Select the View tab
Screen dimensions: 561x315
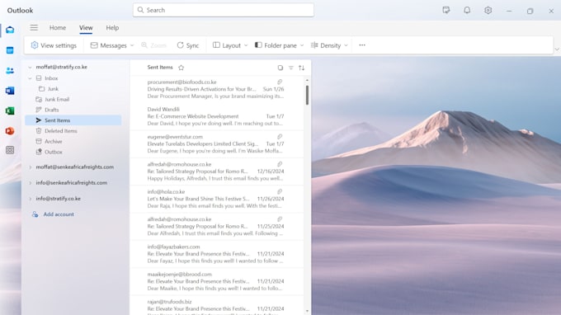(x=86, y=27)
